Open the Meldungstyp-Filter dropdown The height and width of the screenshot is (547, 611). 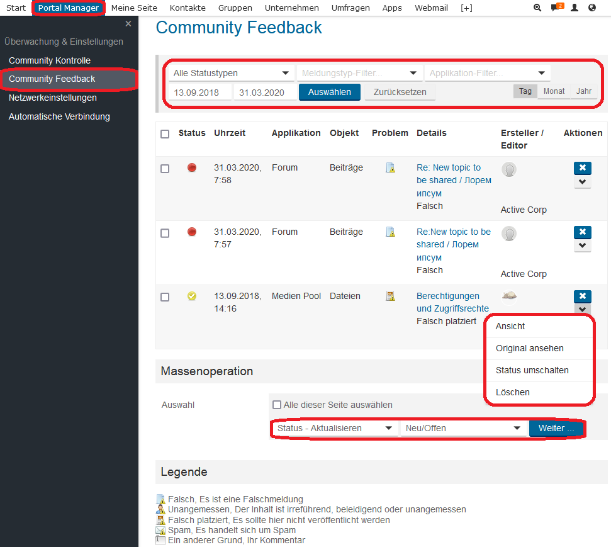pos(359,73)
